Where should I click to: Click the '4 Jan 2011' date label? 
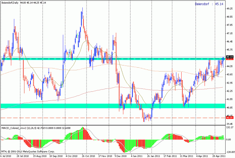point(137,156)
